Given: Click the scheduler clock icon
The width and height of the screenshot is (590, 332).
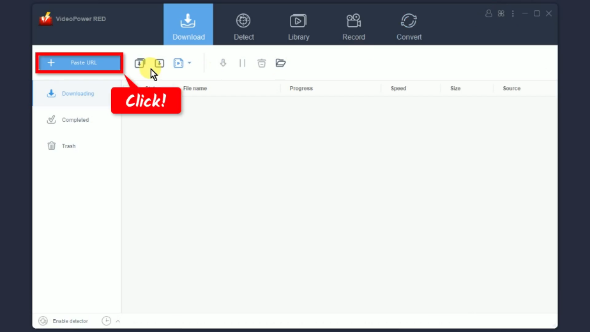Looking at the screenshot, I should point(107,321).
